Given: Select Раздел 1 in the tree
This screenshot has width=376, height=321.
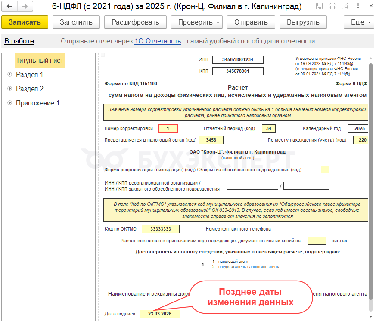Looking at the screenshot, I should 29,75.
